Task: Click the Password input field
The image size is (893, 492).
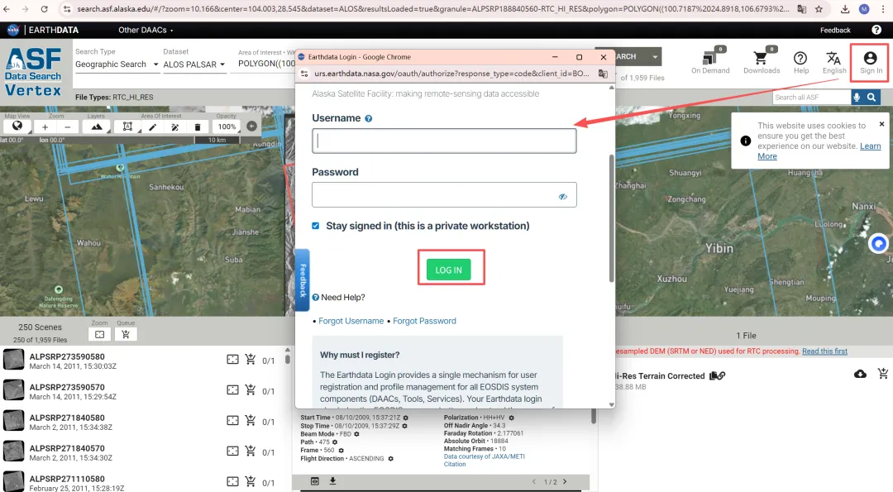Action: [x=444, y=195]
